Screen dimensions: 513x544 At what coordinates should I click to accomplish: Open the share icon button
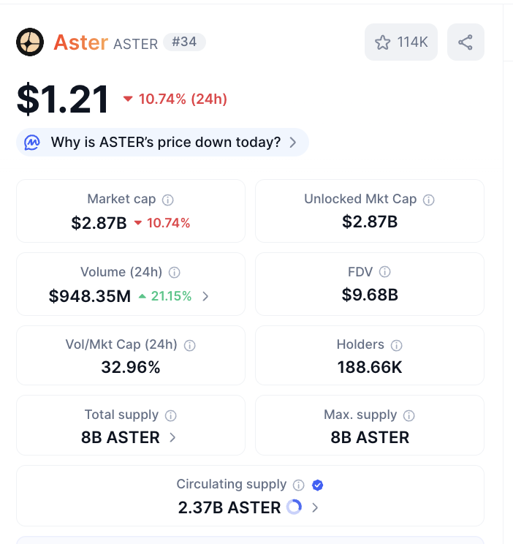point(465,42)
